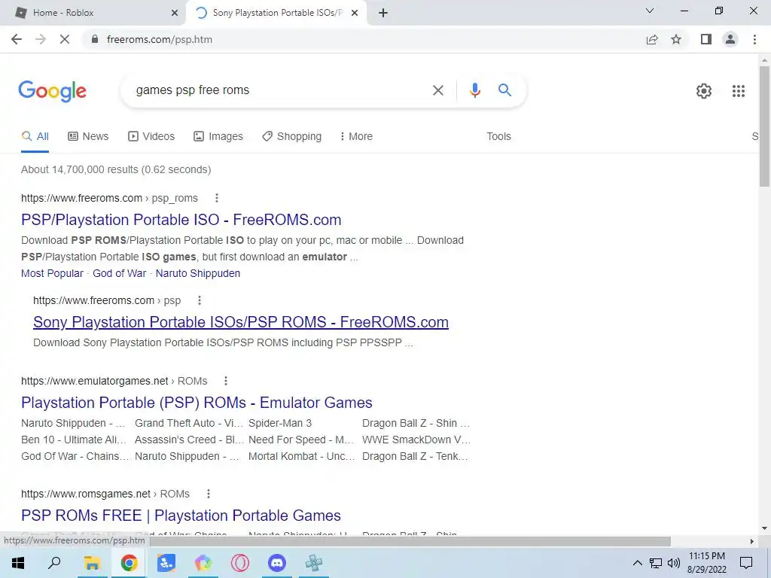Screen dimensions: 771x578
Task: Open Playstation Portable (PSP) ROMs - Emulator Games
Action: coord(197,403)
